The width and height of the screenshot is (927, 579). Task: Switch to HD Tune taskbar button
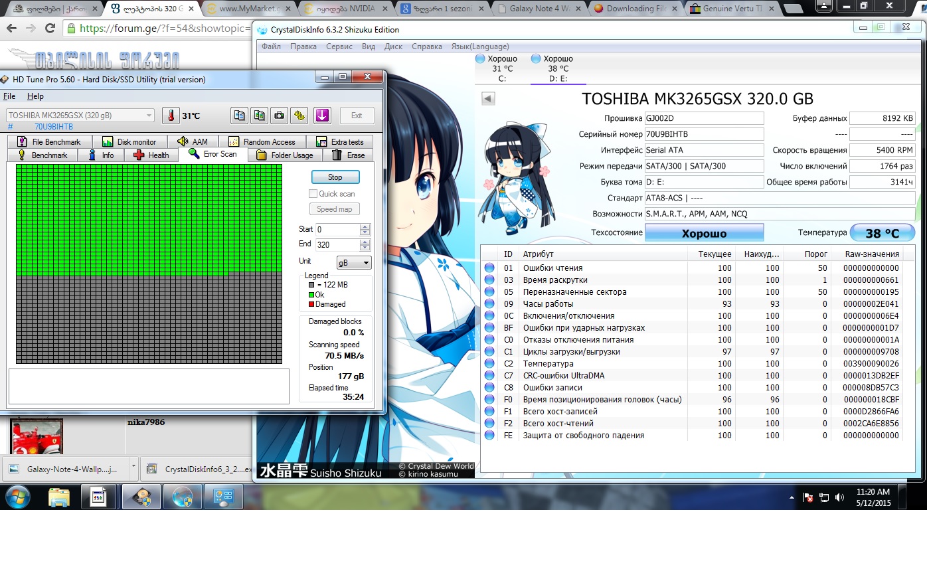141,497
